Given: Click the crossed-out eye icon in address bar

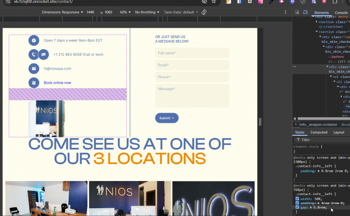Looking at the screenshot, I should click(x=204, y=1).
